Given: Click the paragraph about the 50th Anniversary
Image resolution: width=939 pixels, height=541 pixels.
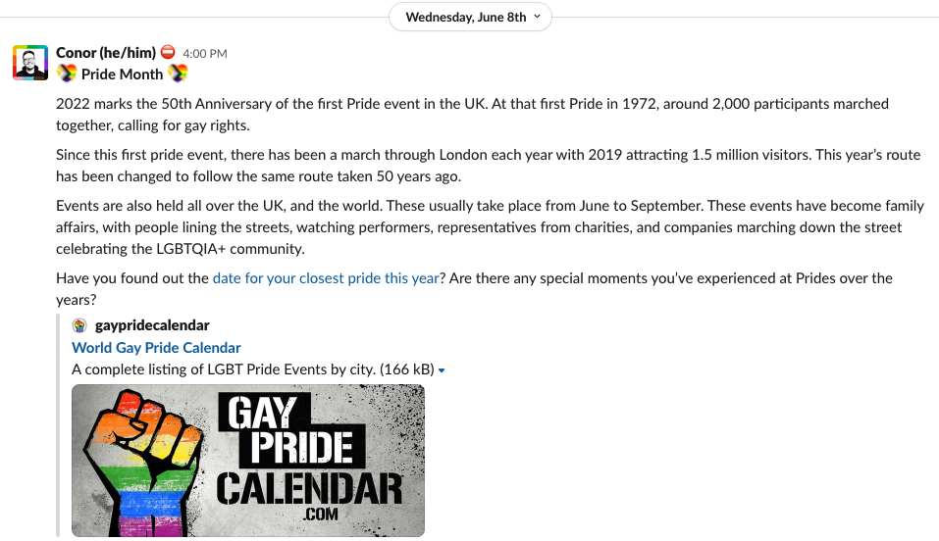Looking at the screenshot, I should (x=471, y=113).
